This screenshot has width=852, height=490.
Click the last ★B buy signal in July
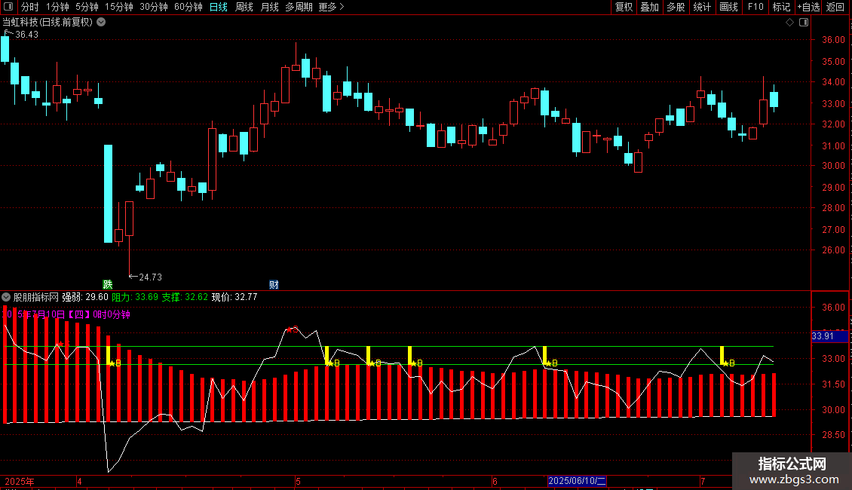728,363
